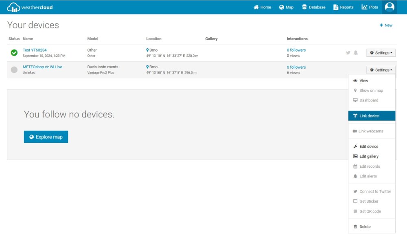
Task: Click the alert bell icon for Test YT60234
Action: pyautogui.click(x=356, y=53)
